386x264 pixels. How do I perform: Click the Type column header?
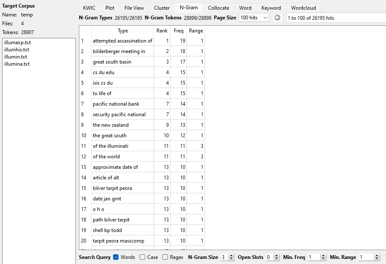click(123, 31)
